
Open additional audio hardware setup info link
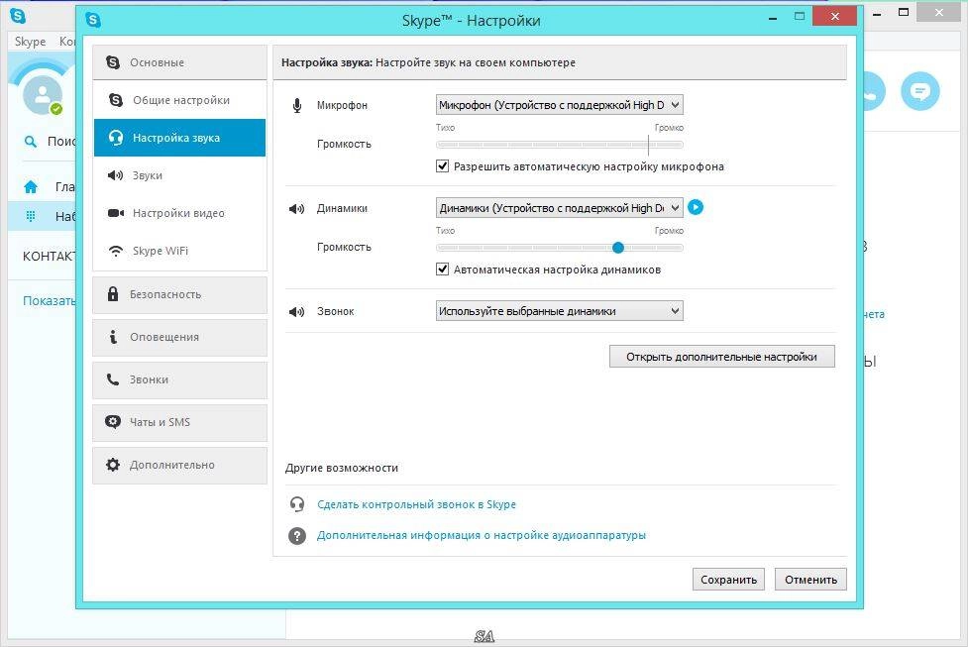pyautogui.click(x=482, y=535)
